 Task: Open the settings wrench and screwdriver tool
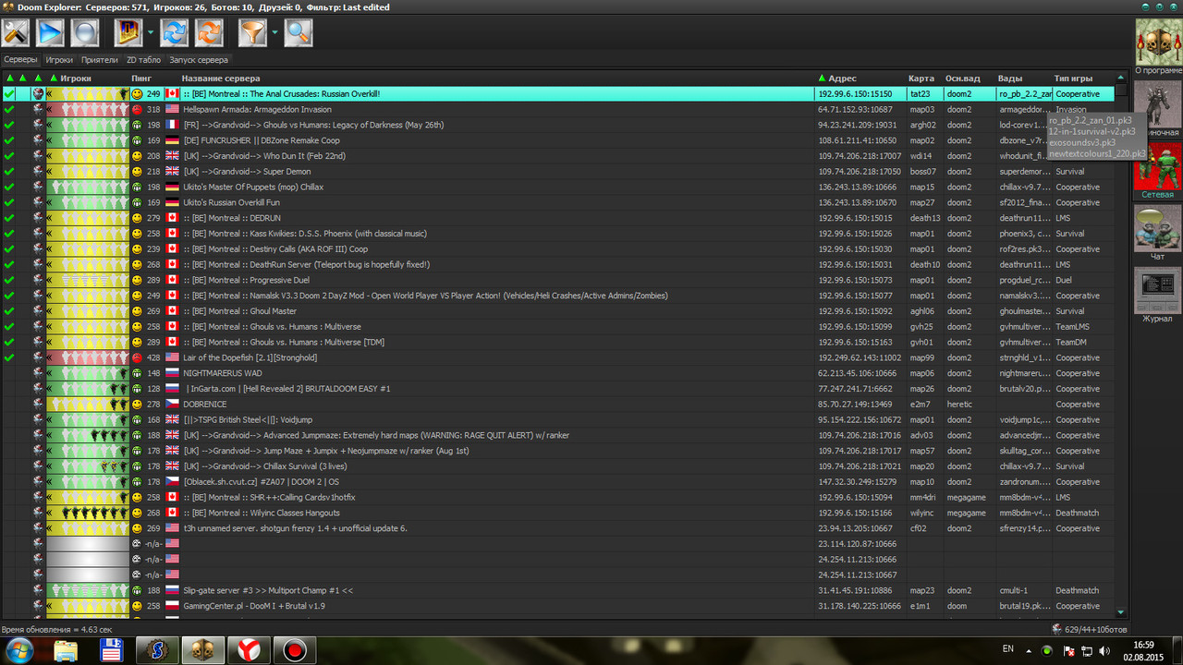coord(16,32)
